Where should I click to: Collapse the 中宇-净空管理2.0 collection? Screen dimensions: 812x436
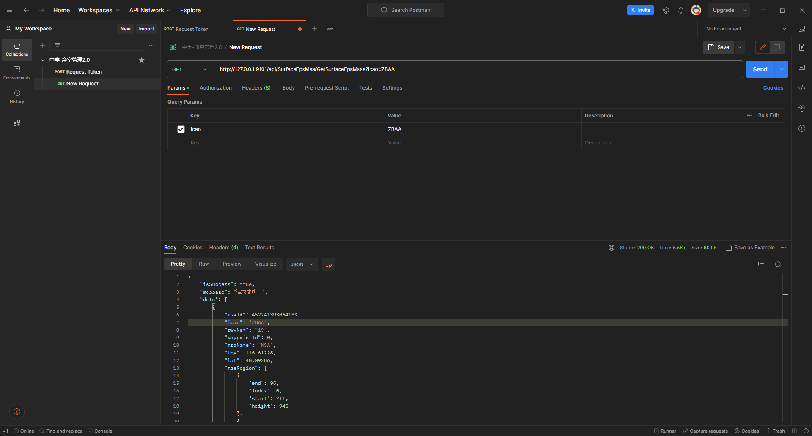tap(43, 60)
